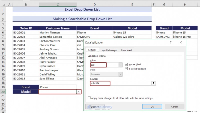This screenshot has width=200, height=113.
Task: Toggle the Ignore blank checkbox
Action: point(126,64)
